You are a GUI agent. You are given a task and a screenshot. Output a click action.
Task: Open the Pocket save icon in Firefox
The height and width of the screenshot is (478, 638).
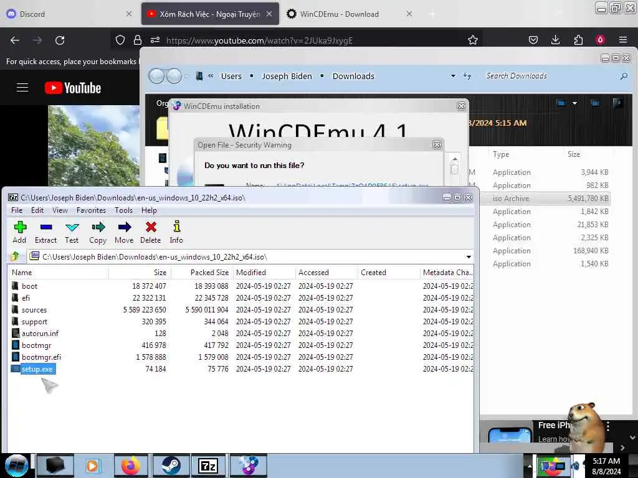[x=533, y=40]
